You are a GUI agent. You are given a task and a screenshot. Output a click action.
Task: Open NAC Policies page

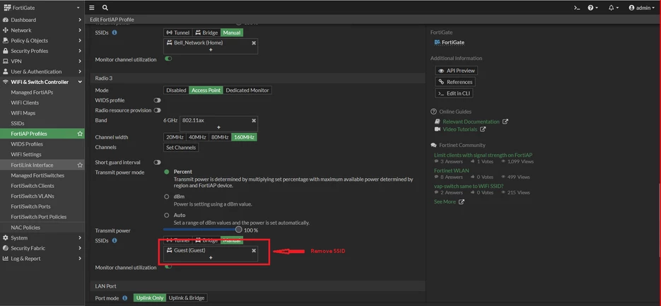coord(25,228)
